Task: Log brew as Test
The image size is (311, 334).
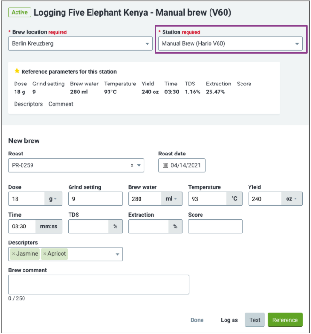Action: coord(255,320)
